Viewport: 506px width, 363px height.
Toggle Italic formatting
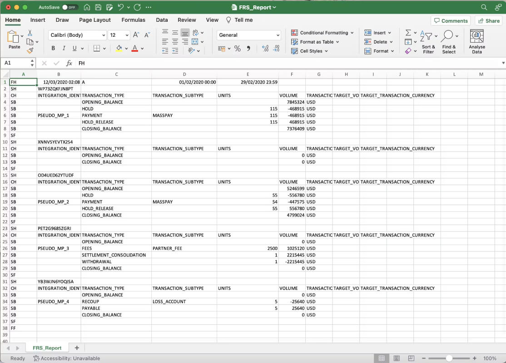click(x=64, y=49)
